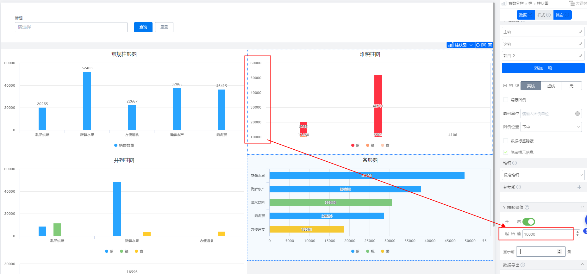Image resolution: width=587 pixels, height=274 pixels.
Task: Click the 瓶 green legend marker in 条形图
Action: click(x=368, y=251)
